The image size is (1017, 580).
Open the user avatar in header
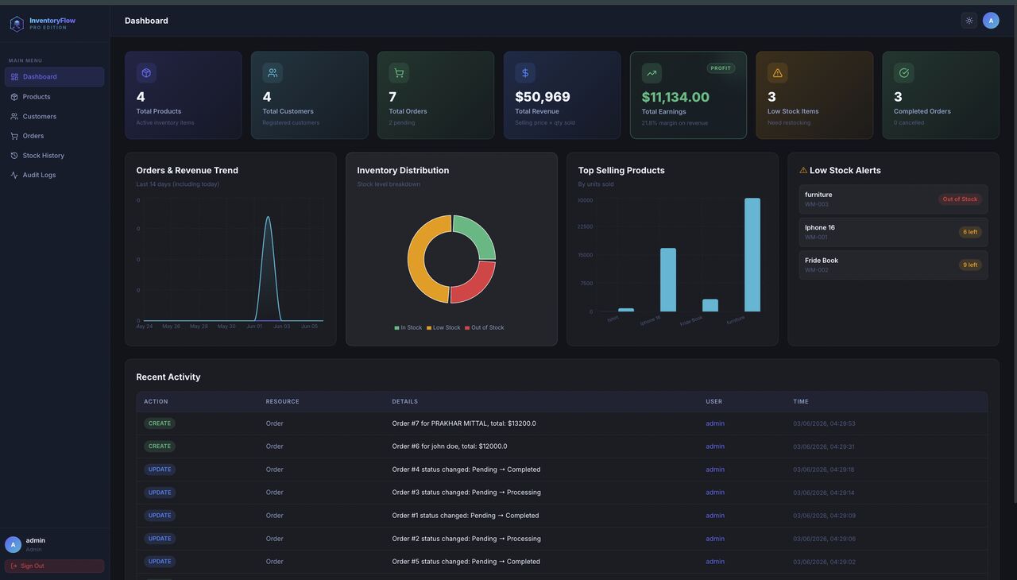point(991,21)
